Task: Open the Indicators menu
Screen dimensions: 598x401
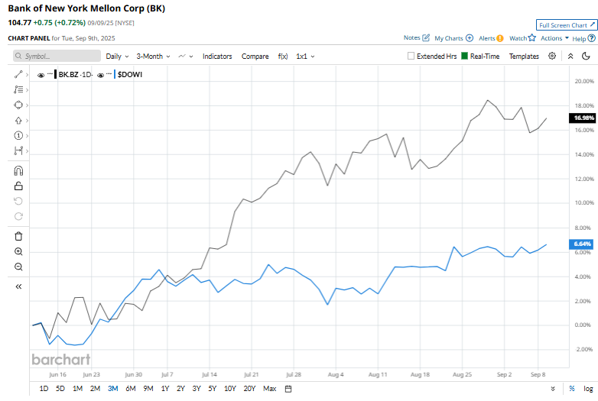Action: (217, 56)
